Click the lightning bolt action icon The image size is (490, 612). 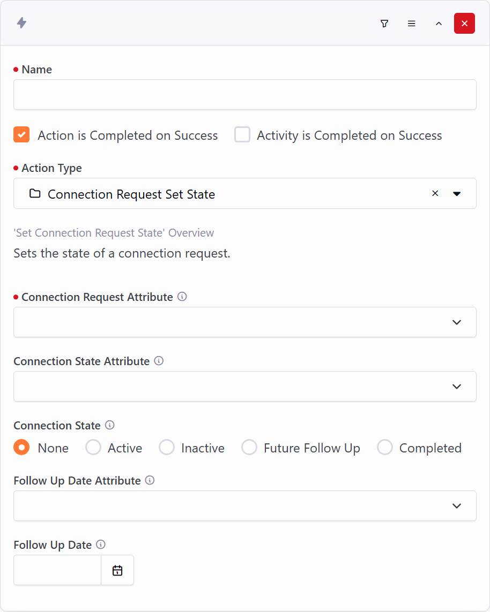pyautogui.click(x=21, y=23)
